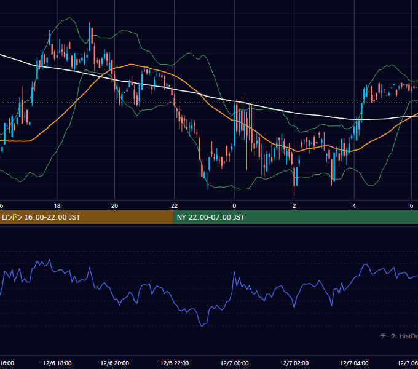Select the 0 hour label on price chart axis
The image size is (418, 369).
tap(234, 206)
